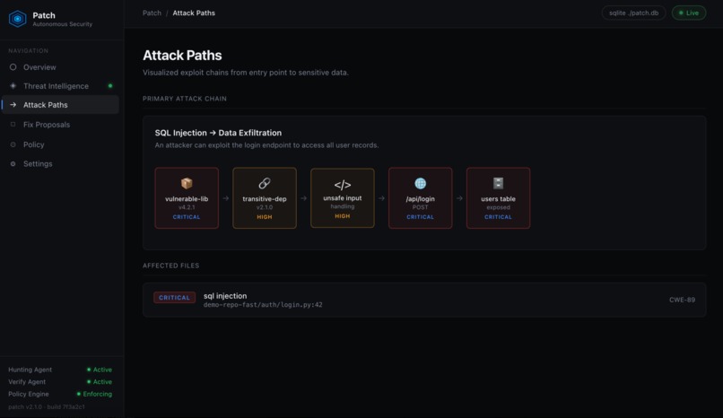The image size is (723, 418).
Task: Open Threat Intelligence section
Action: pyautogui.click(x=61, y=86)
